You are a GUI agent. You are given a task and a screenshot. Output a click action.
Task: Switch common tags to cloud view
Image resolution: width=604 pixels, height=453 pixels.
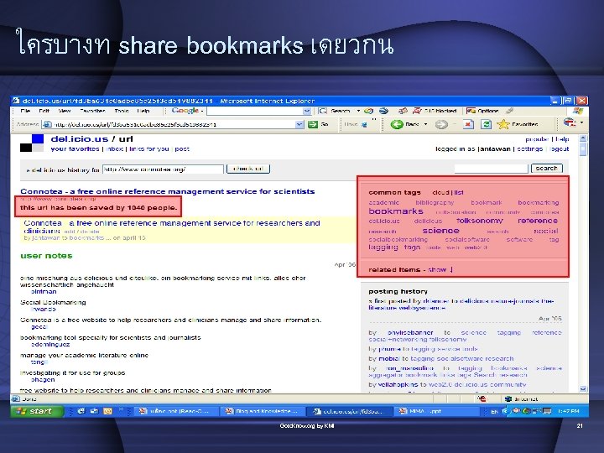point(440,192)
